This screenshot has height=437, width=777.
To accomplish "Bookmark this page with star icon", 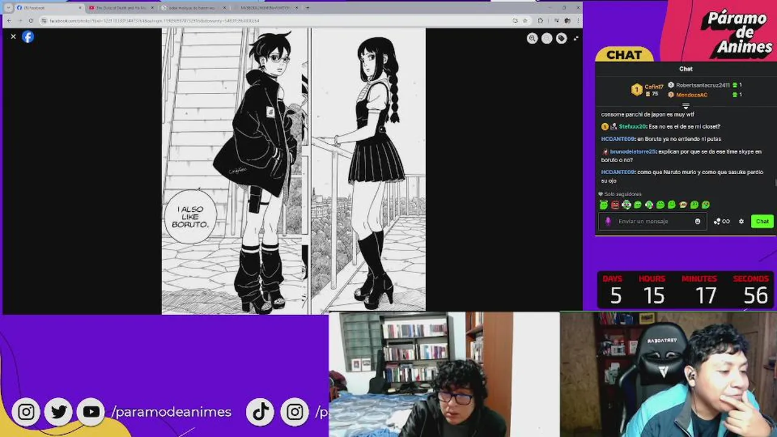I will tap(525, 21).
